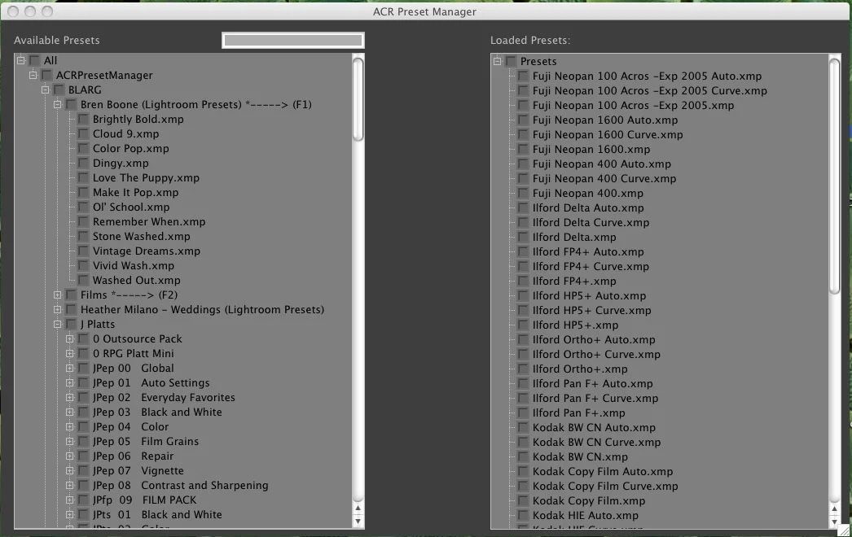The width and height of the screenshot is (852, 537).
Task: Select Kodak Copy Film Auto.xmp
Action: click(603, 472)
